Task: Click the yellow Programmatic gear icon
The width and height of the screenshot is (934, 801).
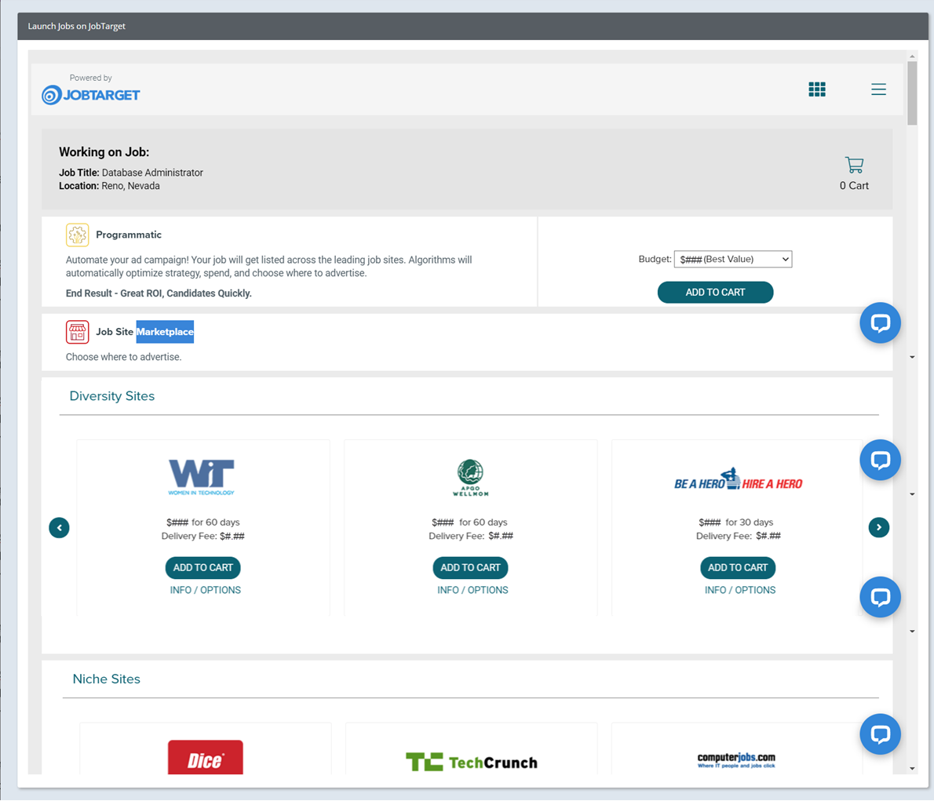Action: point(77,235)
